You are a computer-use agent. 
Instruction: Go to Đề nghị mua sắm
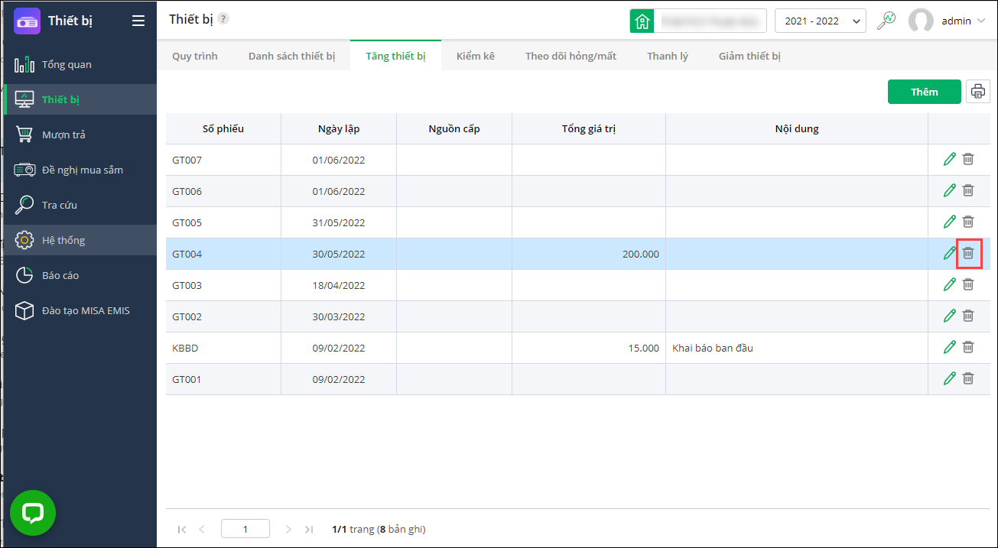coord(80,170)
